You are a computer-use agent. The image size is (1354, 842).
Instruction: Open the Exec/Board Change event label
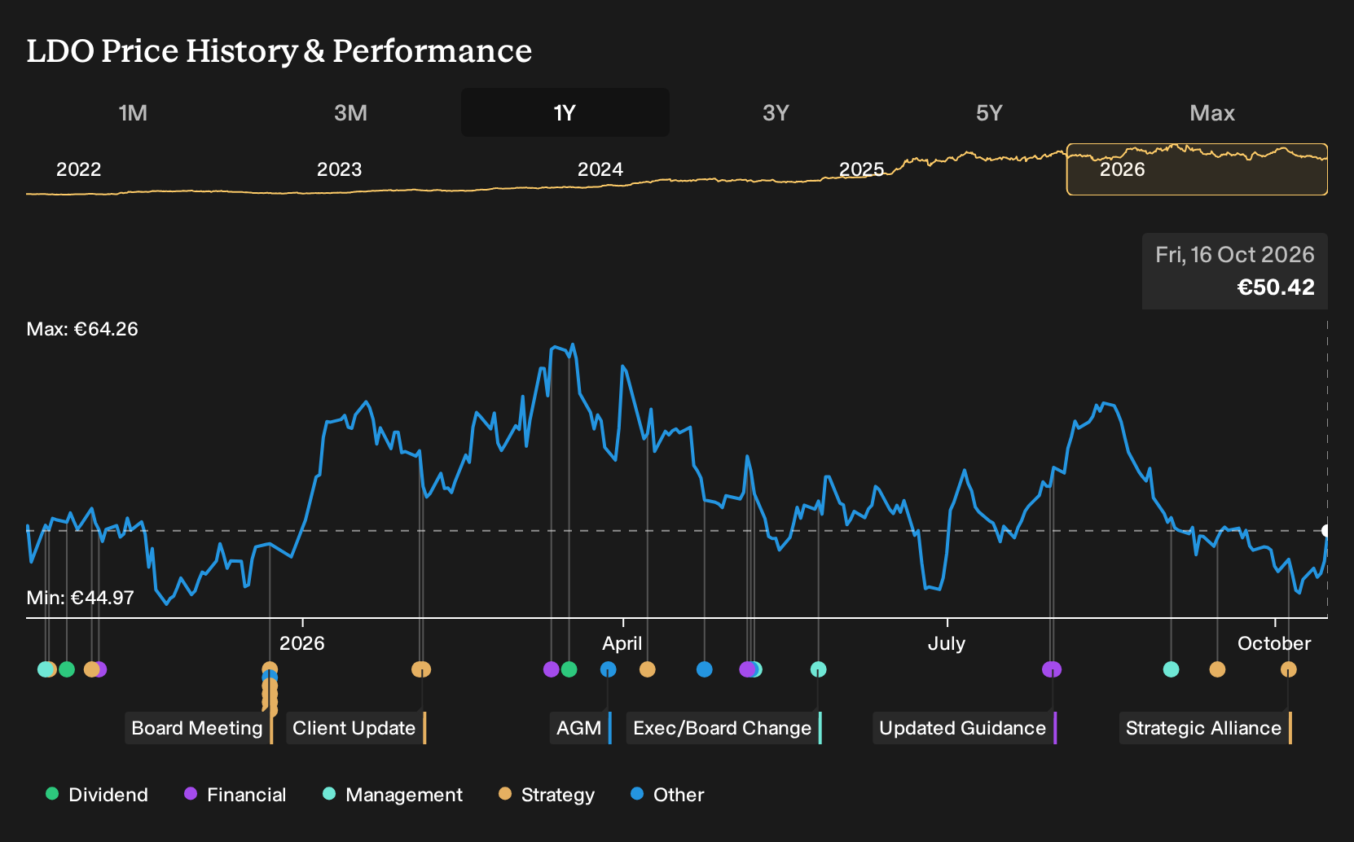pyautogui.click(x=723, y=728)
